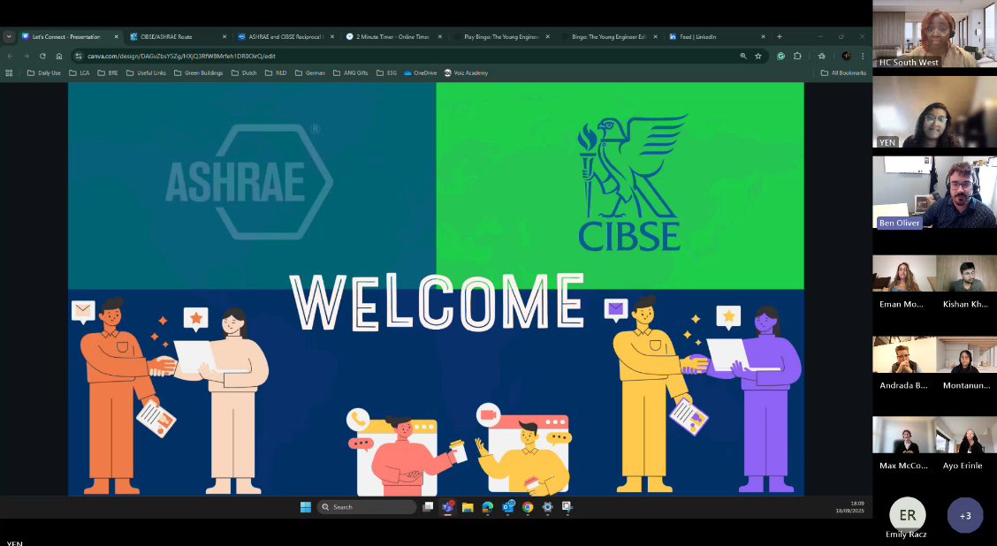997x546 pixels.
Task: Open Microsoft Teams from the taskbar
Action: click(448, 507)
